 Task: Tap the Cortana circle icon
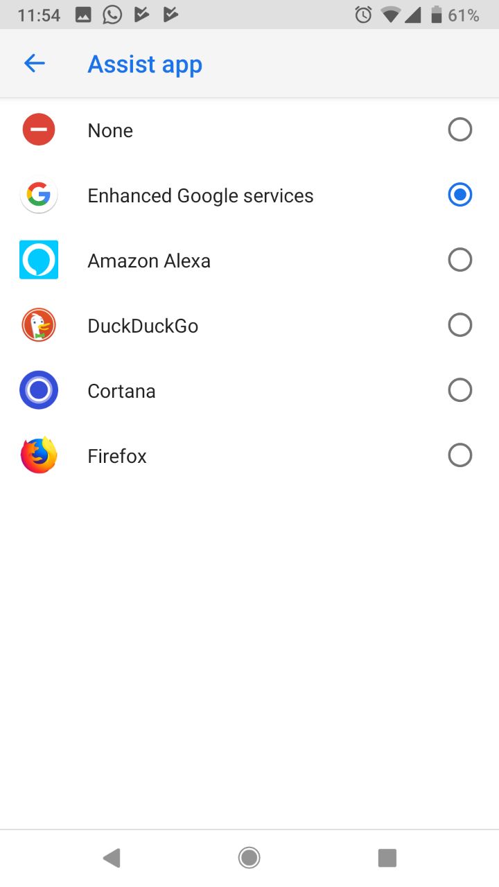(x=39, y=390)
